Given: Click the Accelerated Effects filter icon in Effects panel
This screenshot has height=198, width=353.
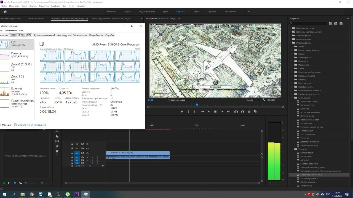Looking at the screenshot, I should [x=330, y=23].
